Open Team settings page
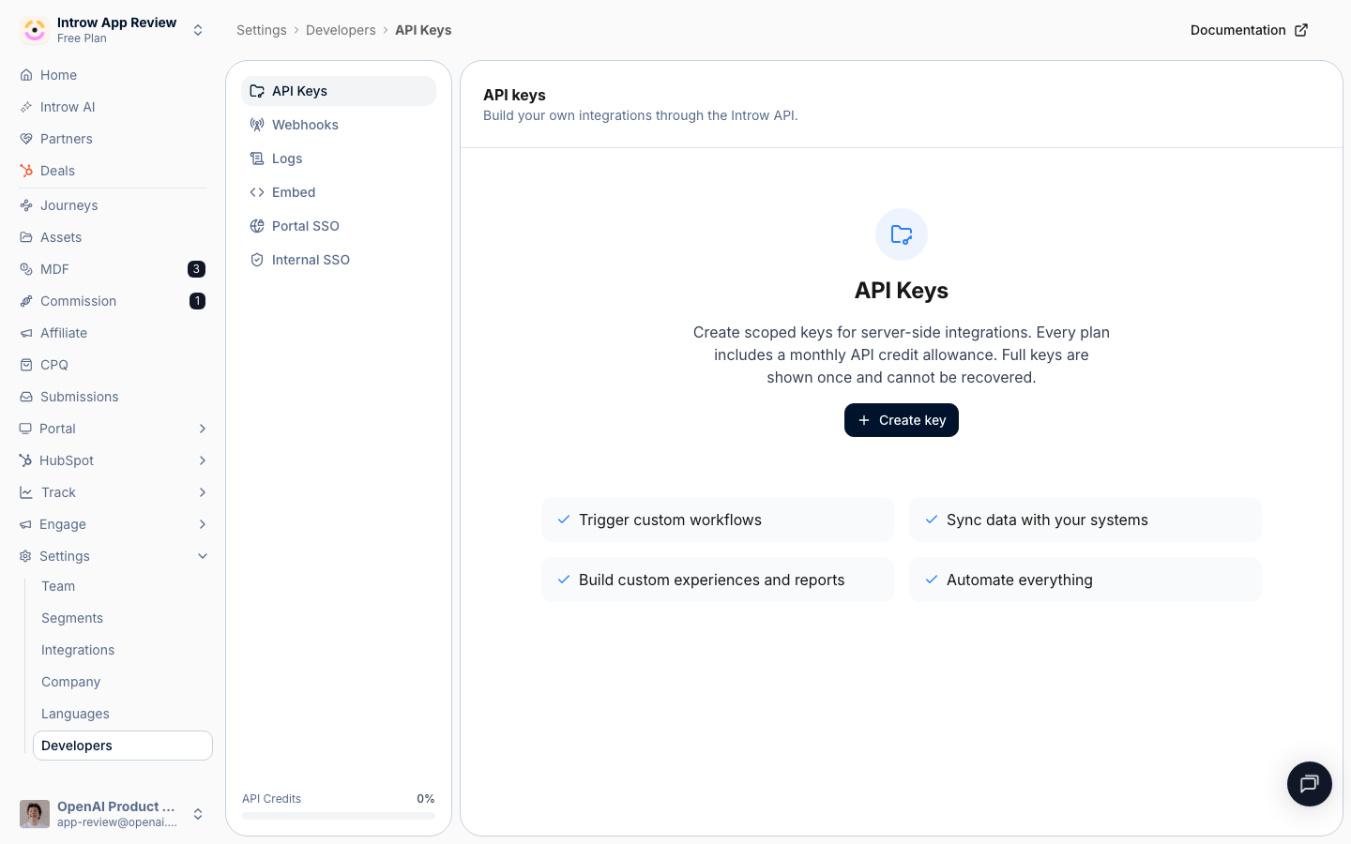Screen dimensions: 1351x844 tap(123, 586)
